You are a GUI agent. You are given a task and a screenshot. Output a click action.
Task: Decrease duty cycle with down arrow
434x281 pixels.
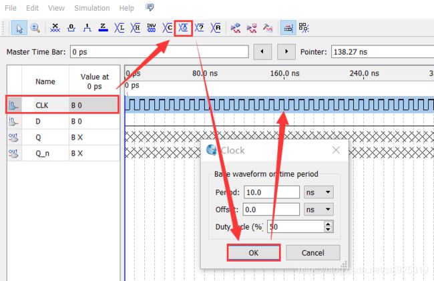point(329,230)
